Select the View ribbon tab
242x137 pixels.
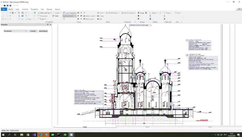point(42,9)
